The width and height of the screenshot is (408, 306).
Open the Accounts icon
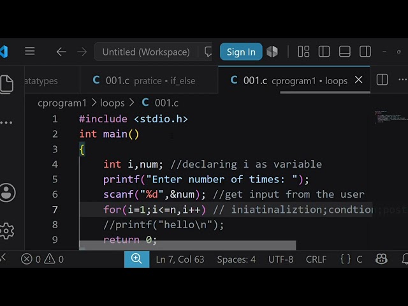point(7,193)
